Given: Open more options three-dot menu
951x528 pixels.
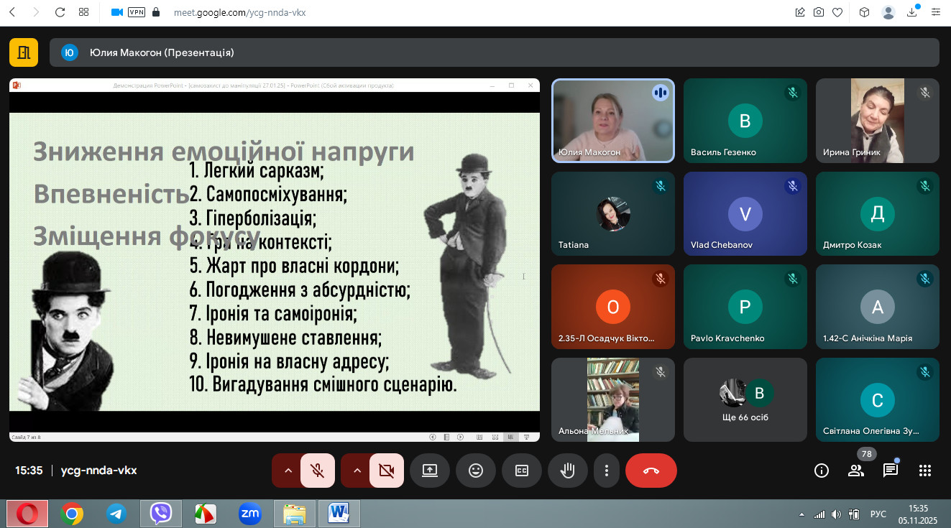Looking at the screenshot, I should coord(607,471).
